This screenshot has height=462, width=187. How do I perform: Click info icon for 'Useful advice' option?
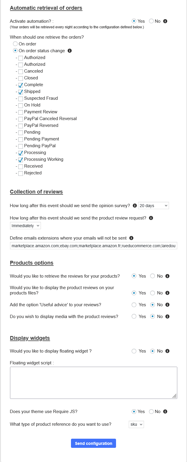coord(168,305)
